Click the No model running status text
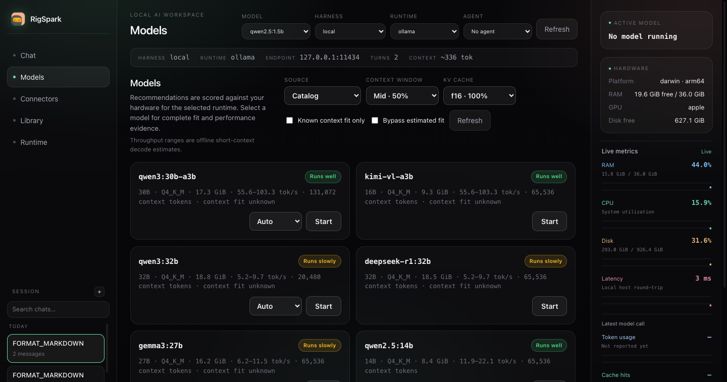727x382 pixels. [643, 36]
